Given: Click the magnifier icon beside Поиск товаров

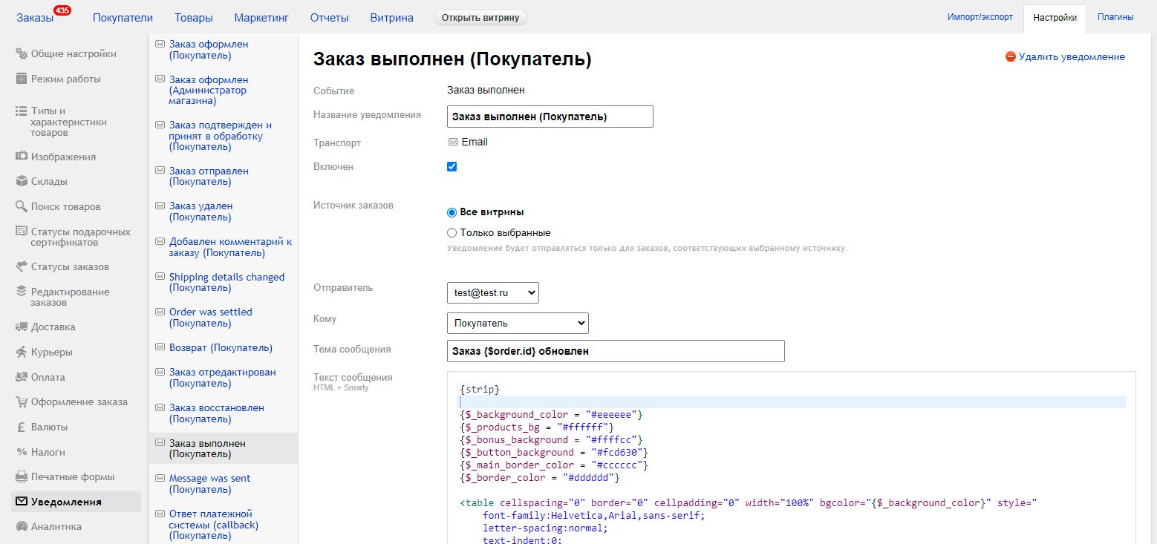Looking at the screenshot, I should pyautogui.click(x=22, y=206).
